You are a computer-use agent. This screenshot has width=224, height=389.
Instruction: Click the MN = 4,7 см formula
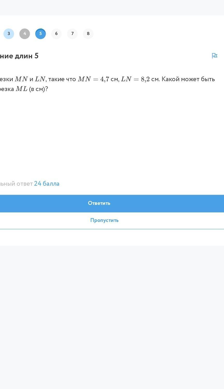click(x=98, y=79)
